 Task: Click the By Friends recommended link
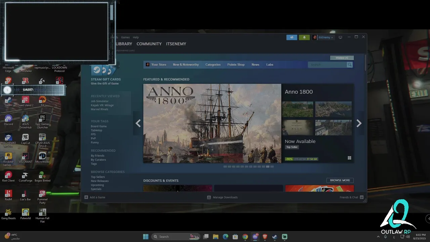coord(97,156)
